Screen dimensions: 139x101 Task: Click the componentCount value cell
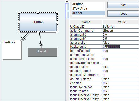(121, 55)
